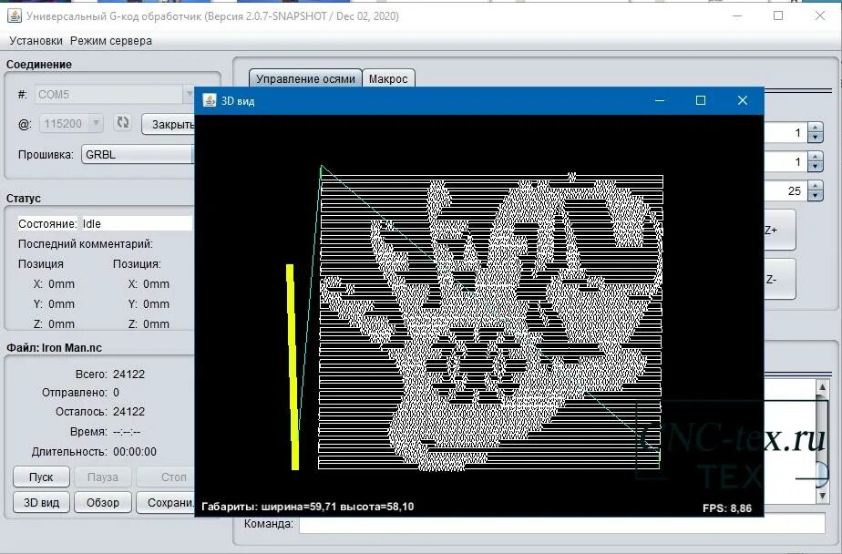Click the FPS: 8,86 readout

[726, 508]
